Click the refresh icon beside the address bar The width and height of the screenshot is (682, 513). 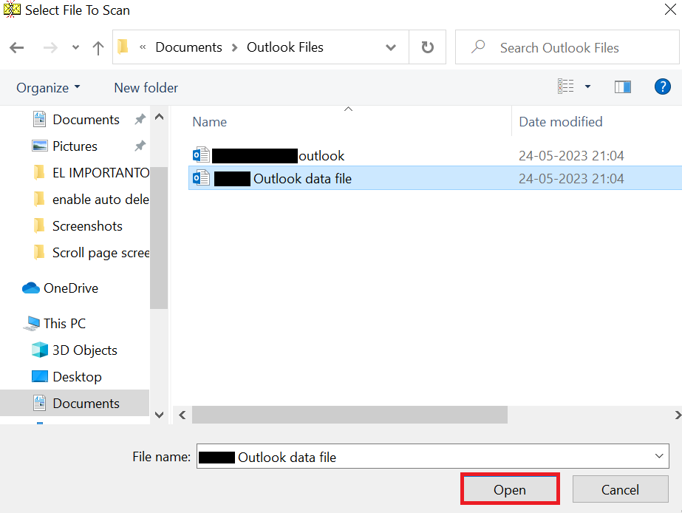click(427, 47)
